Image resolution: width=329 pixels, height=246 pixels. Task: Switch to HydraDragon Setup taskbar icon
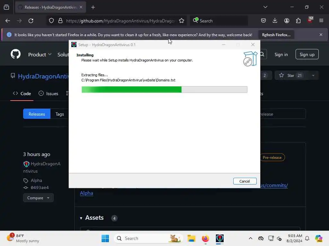point(220,238)
